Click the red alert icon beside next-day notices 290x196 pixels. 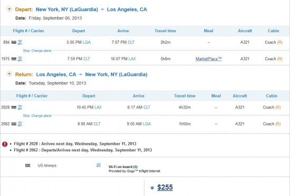(x=5, y=144)
